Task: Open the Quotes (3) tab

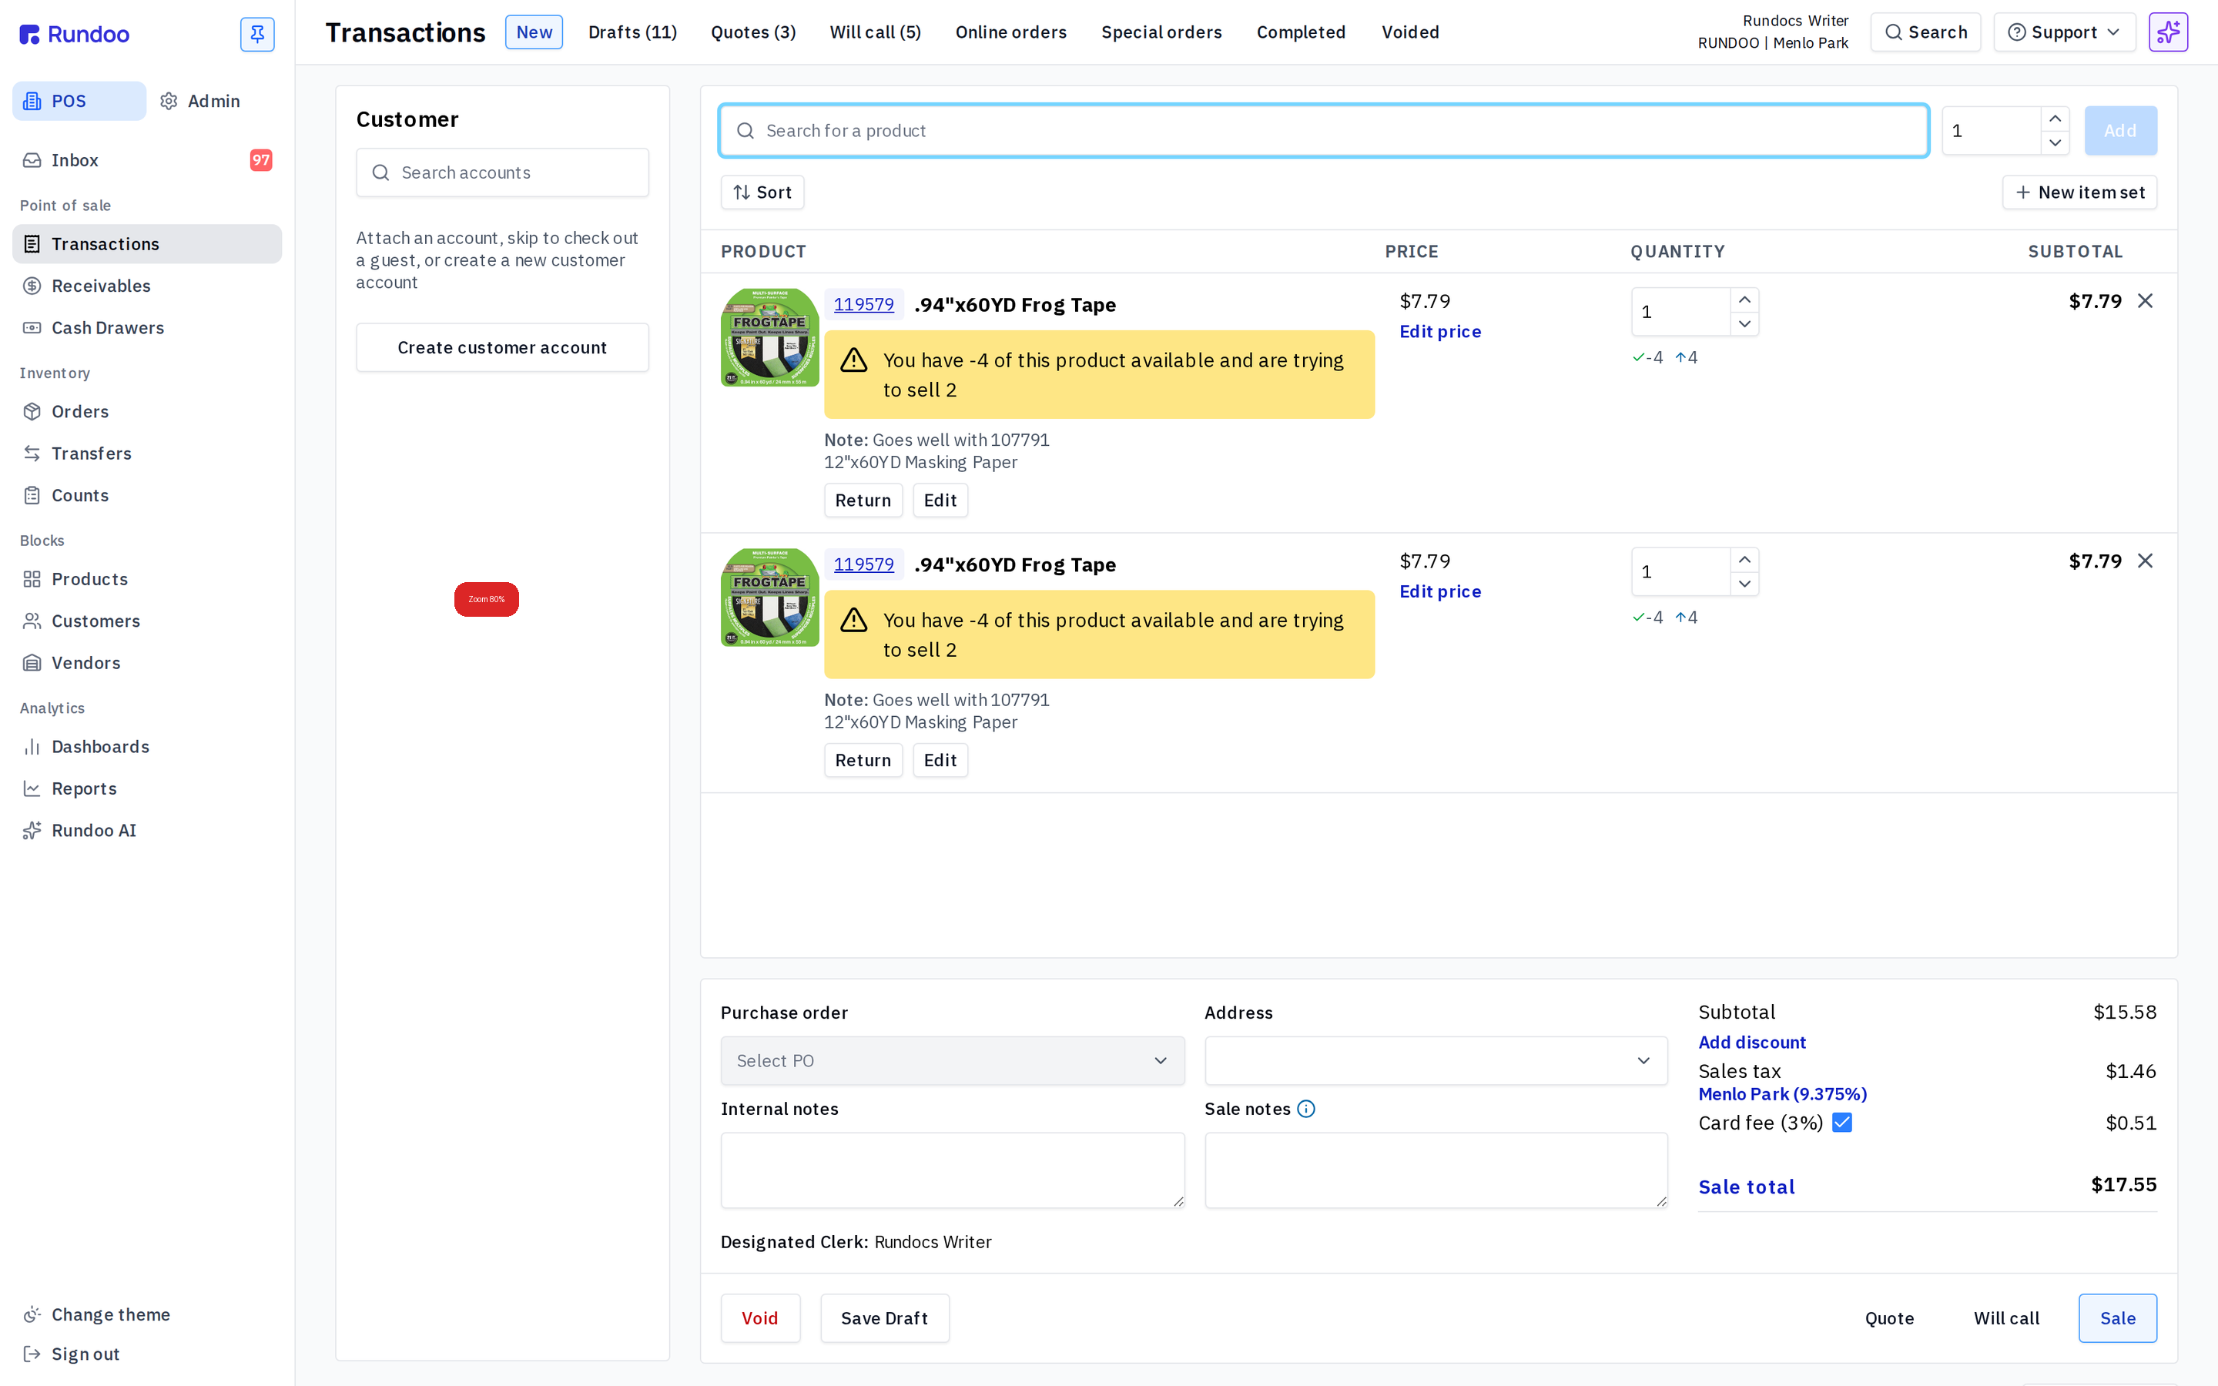Action: pos(753,32)
